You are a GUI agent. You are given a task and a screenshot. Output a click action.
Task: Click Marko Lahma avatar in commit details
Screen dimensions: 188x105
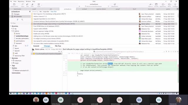(33, 49)
